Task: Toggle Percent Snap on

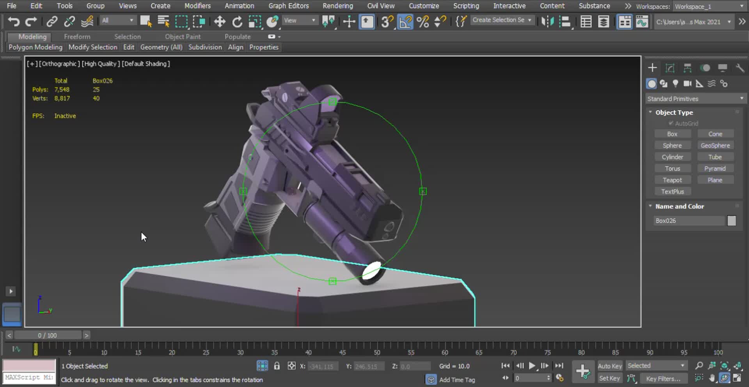Action: 422,22
